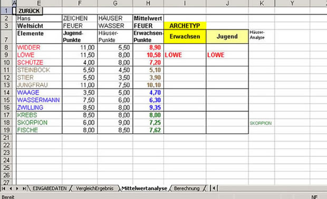This screenshot has height=199, width=327.
Task: Open the EINGABEDATEN sheet tab
Action: [50, 188]
